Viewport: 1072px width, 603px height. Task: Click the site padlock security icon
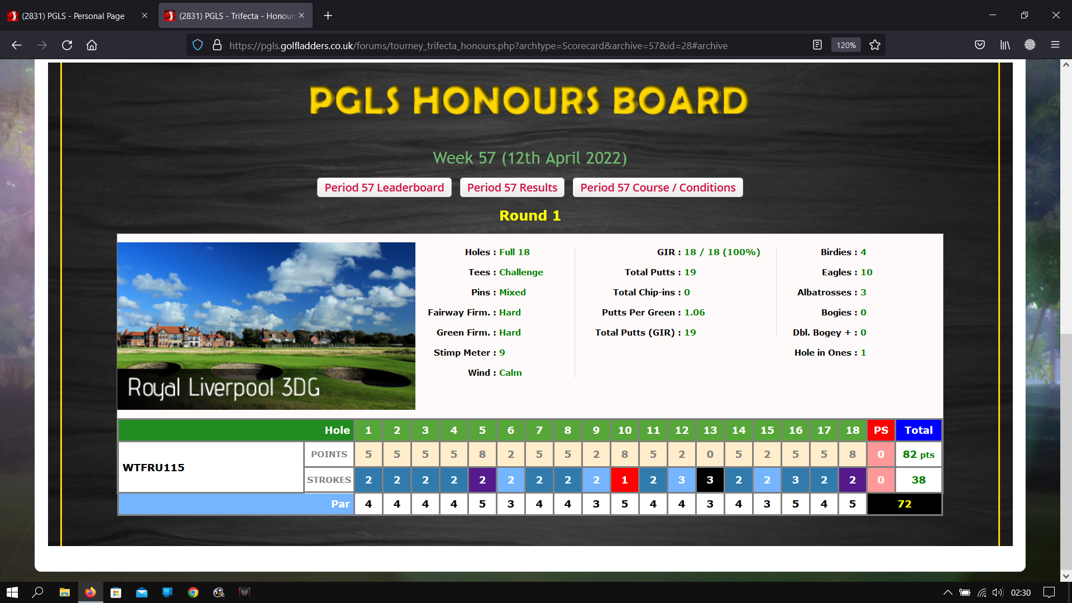(x=217, y=45)
